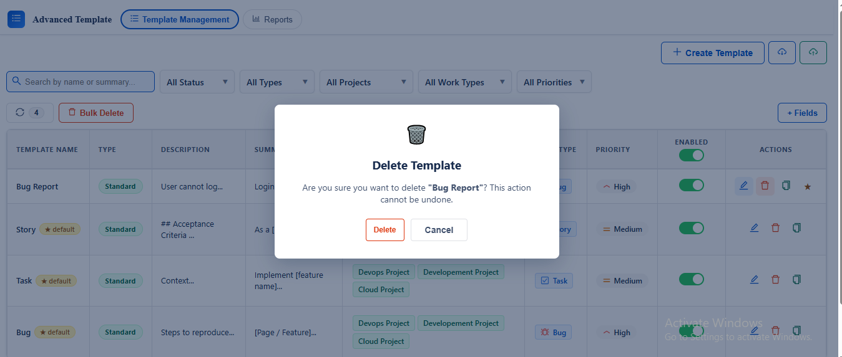Click the Advanced Template app logo icon

click(16, 19)
